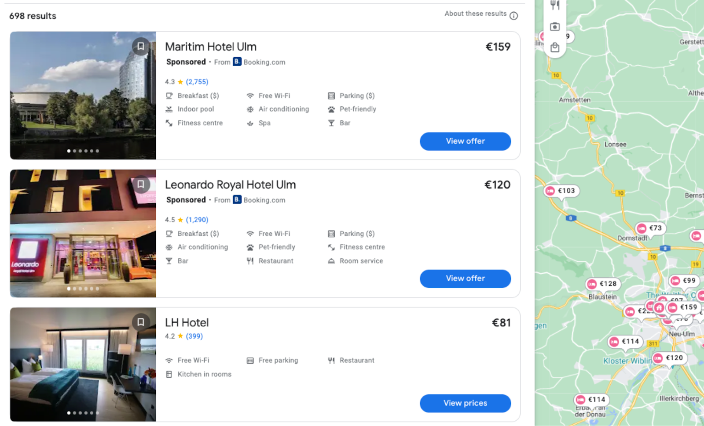Screen dimensions: 704x426
Task: Save LH Hotel using its bookmark icon
Action: (141, 322)
